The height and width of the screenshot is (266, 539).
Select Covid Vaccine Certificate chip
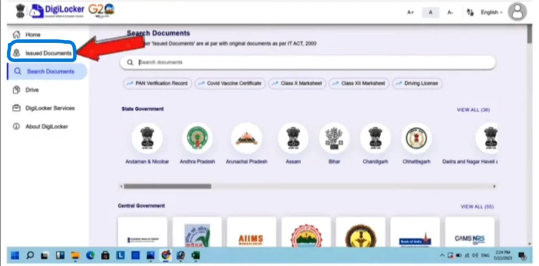point(230,83)
